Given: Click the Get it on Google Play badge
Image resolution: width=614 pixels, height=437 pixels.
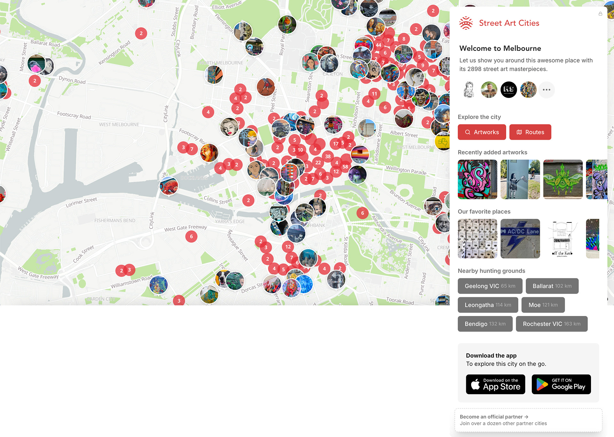Looking at the screenshot, I should pos(561,384).
